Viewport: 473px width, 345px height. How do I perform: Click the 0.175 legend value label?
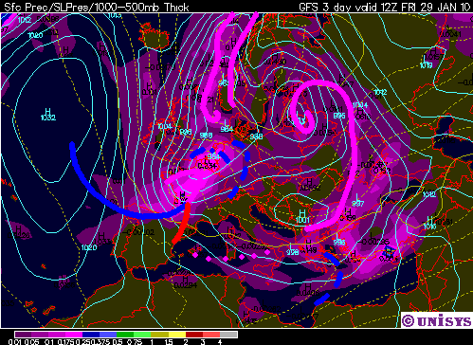(65, 342)
